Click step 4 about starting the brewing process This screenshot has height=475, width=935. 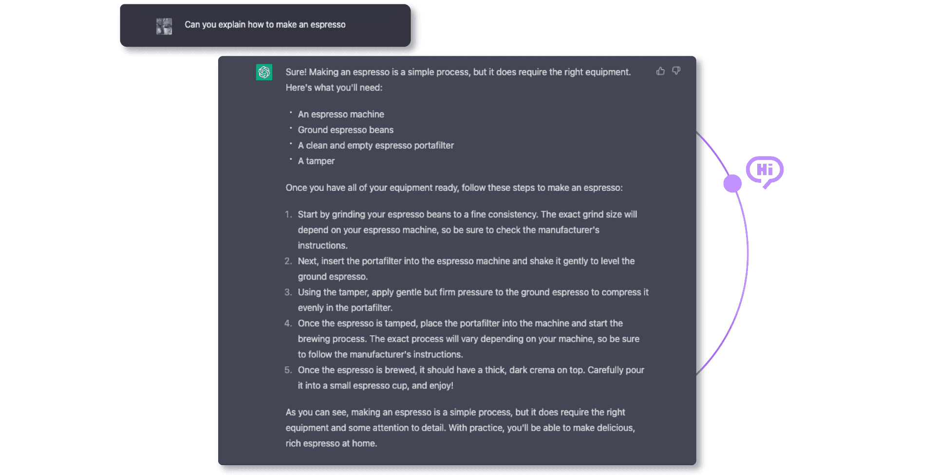[x=468, y=338]
